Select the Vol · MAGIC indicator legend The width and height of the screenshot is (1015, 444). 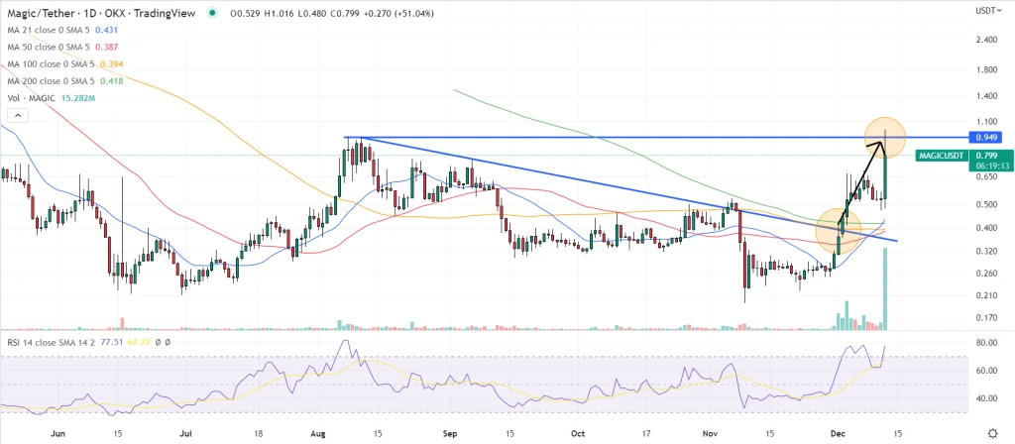[30, 98]
